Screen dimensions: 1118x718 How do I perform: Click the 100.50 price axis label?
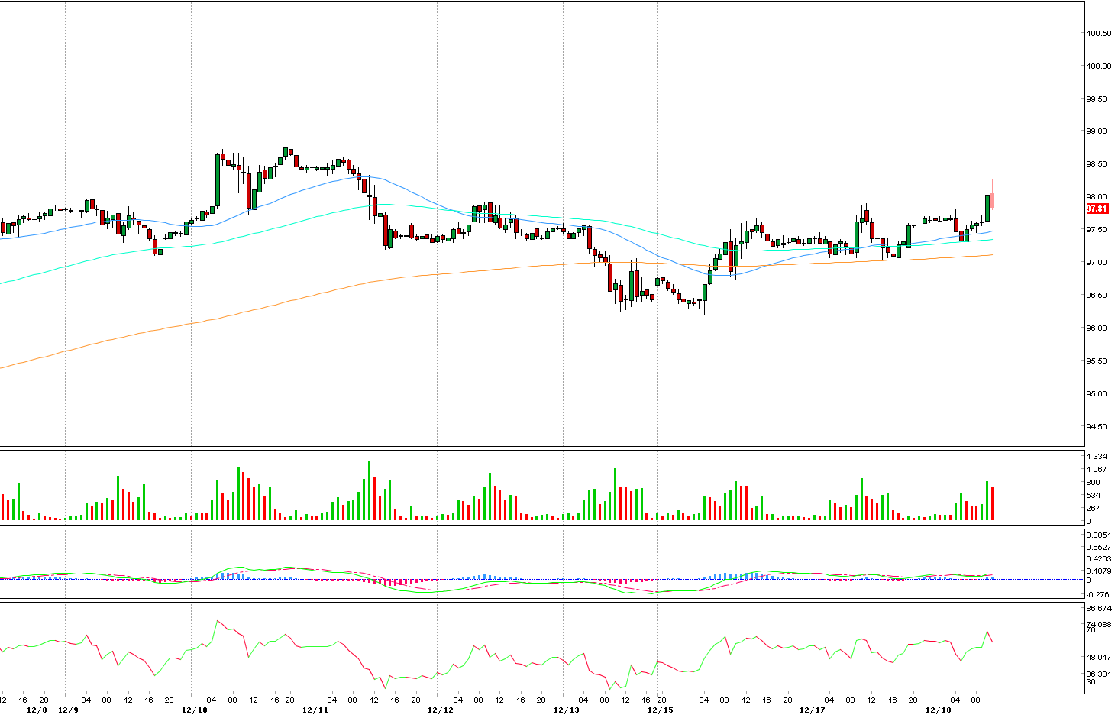point(1100,33)
